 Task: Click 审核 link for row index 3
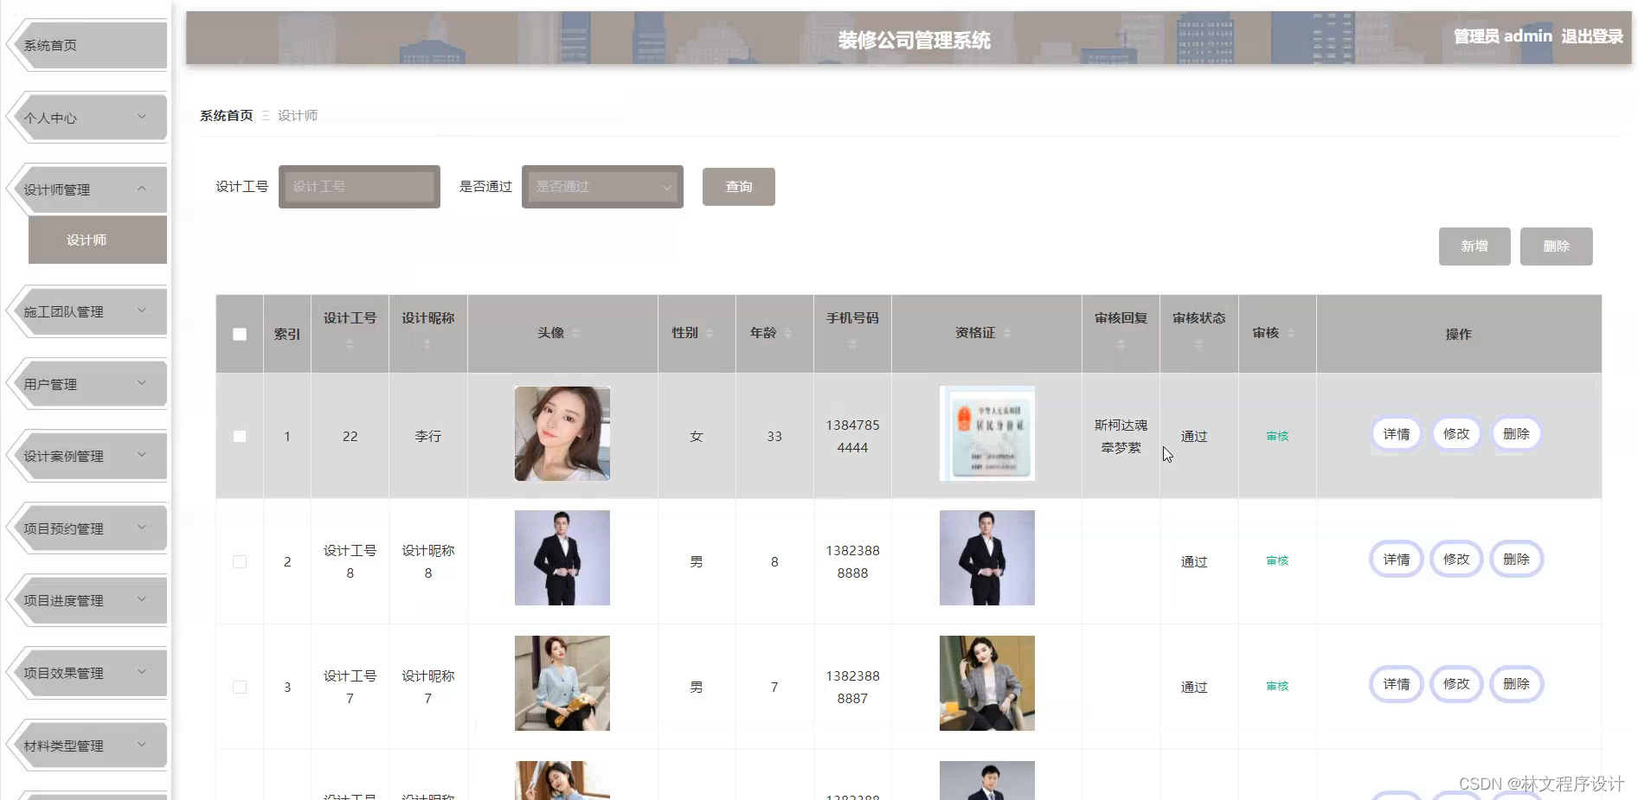[x=1277, y=686]
